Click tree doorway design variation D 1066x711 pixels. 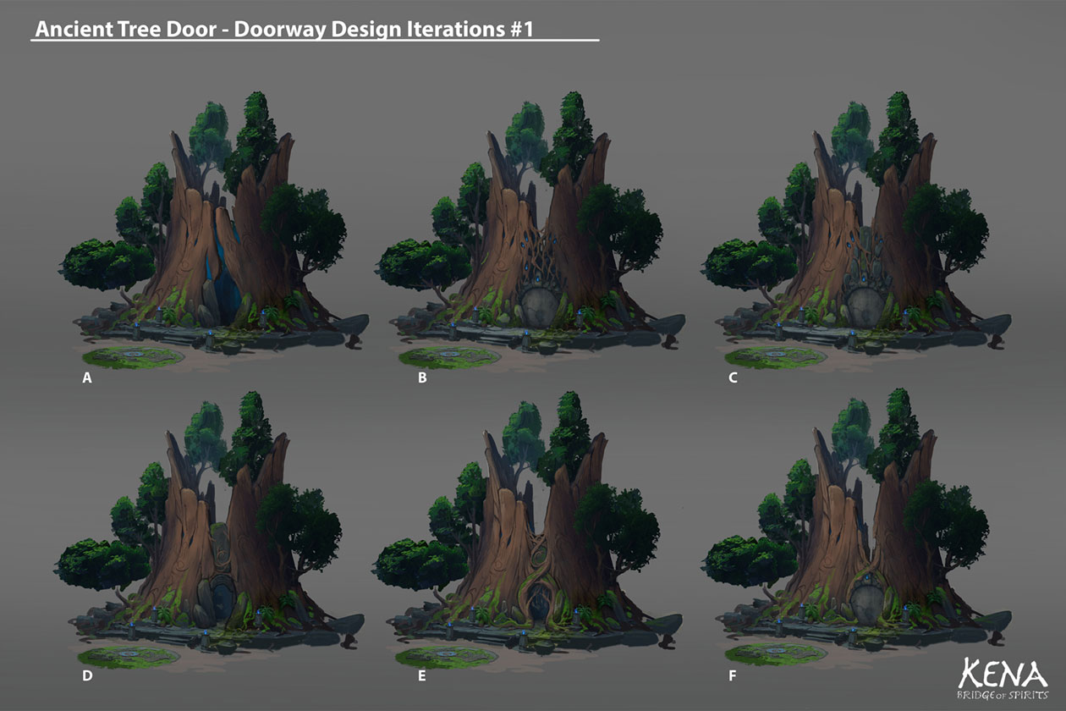210,530
